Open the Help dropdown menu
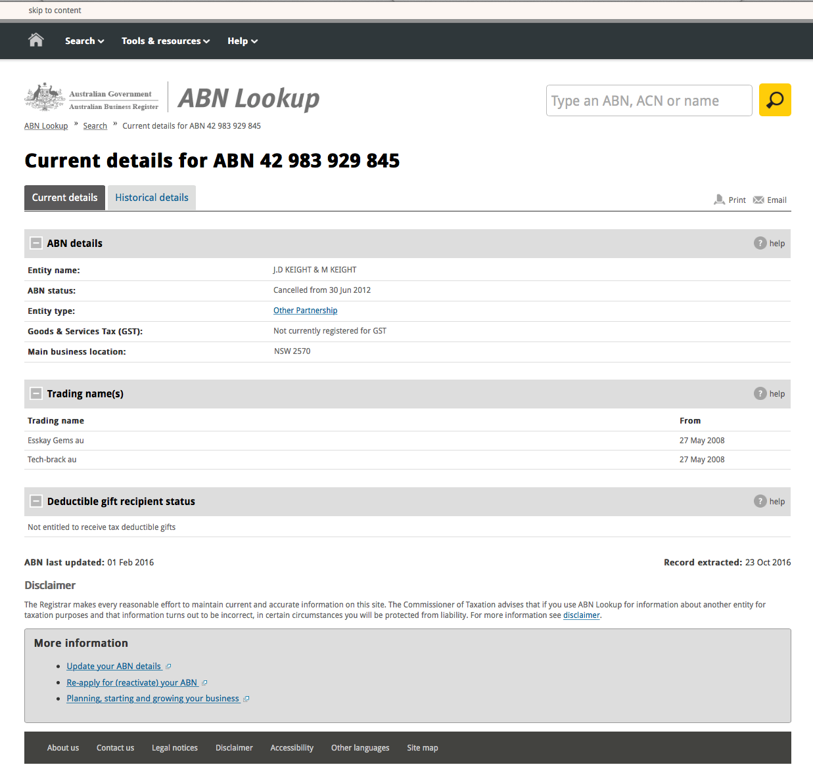The width and height of the screenshot is (813, 769). tap(243, 41)
